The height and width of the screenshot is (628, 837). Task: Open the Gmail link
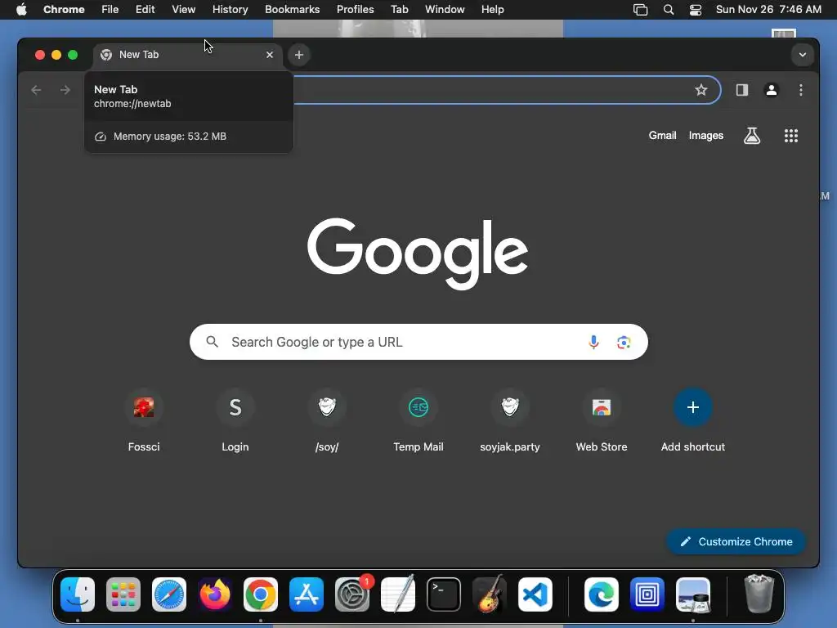pos(662,136)
